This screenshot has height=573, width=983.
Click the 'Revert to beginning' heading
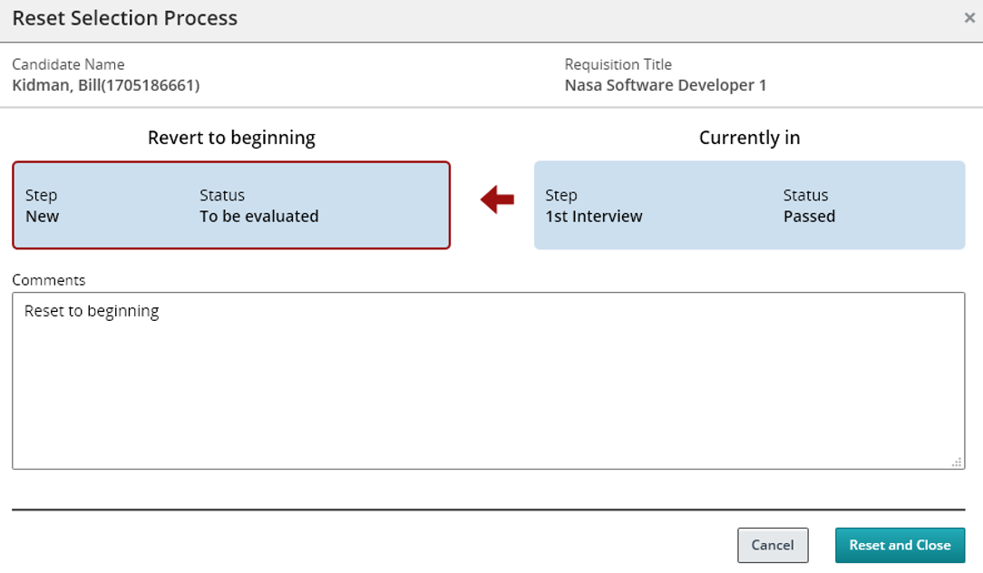[x=231, y=138]
